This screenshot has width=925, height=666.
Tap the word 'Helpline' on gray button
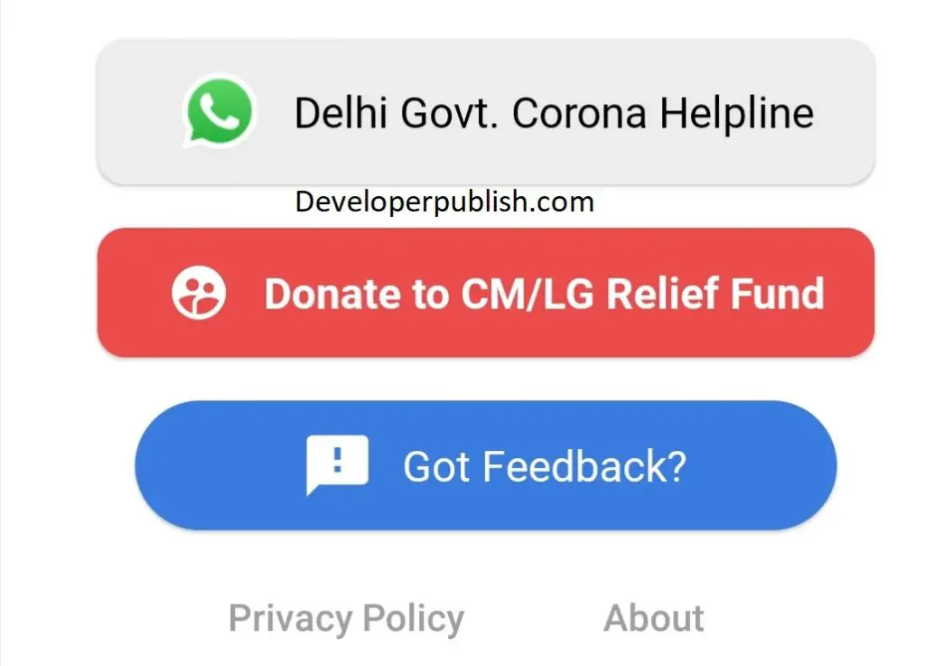pyautogui.click(x=737, y=113)
